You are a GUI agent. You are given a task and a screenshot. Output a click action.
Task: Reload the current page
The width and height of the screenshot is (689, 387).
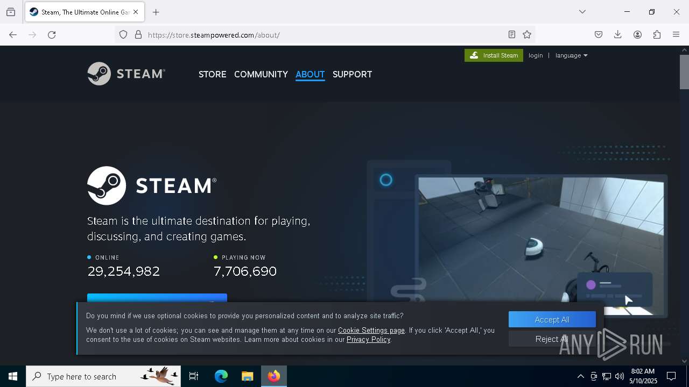point(52,34)
